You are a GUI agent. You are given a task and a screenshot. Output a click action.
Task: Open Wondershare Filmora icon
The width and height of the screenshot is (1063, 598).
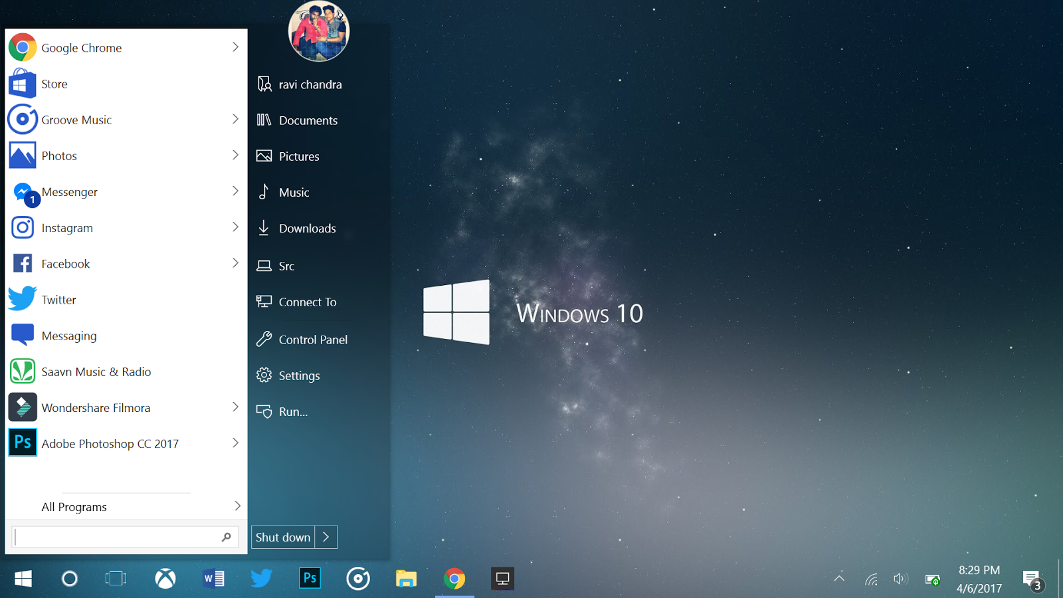[23, 407]
